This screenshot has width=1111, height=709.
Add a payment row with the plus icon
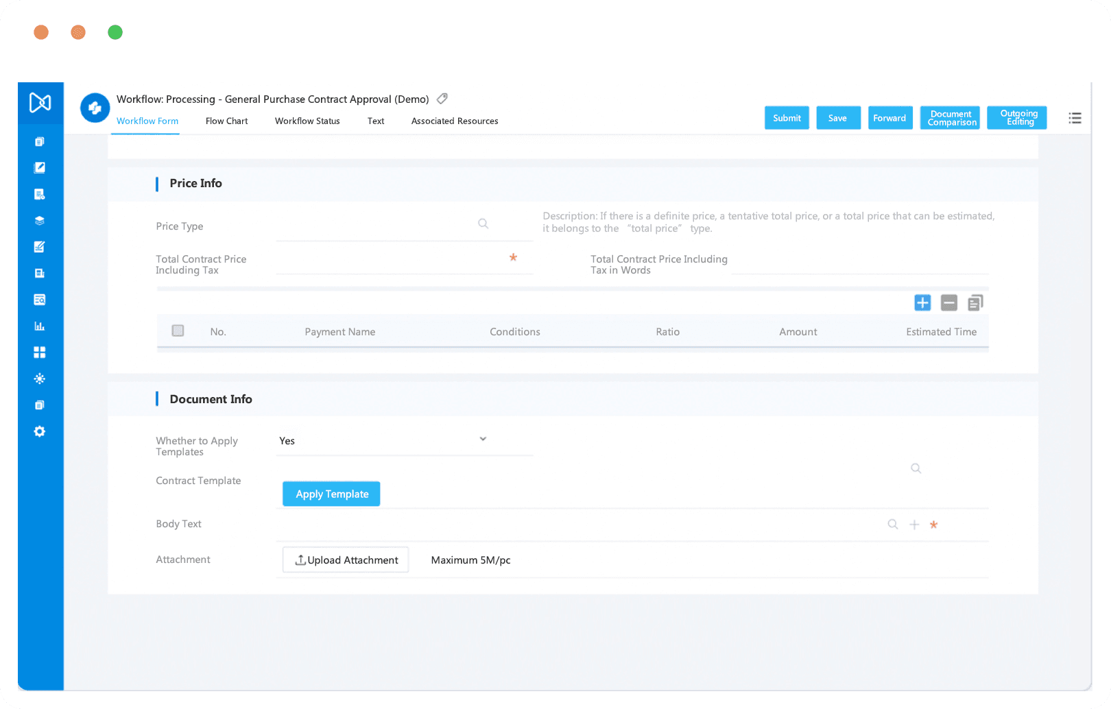pos(923,302)
